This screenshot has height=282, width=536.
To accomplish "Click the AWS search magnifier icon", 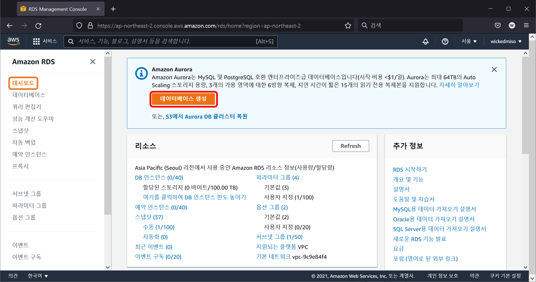I will 71,41.
